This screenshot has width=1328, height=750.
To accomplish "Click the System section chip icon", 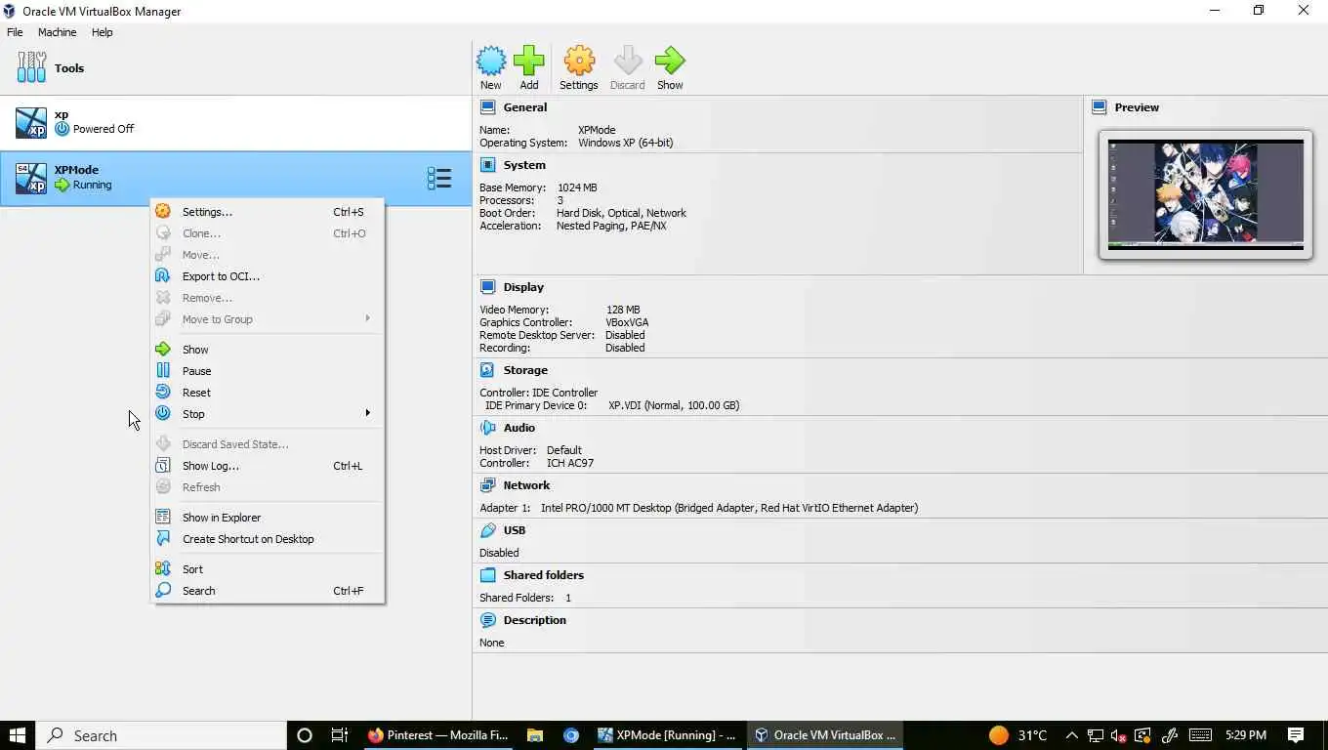I will (488, 165).
